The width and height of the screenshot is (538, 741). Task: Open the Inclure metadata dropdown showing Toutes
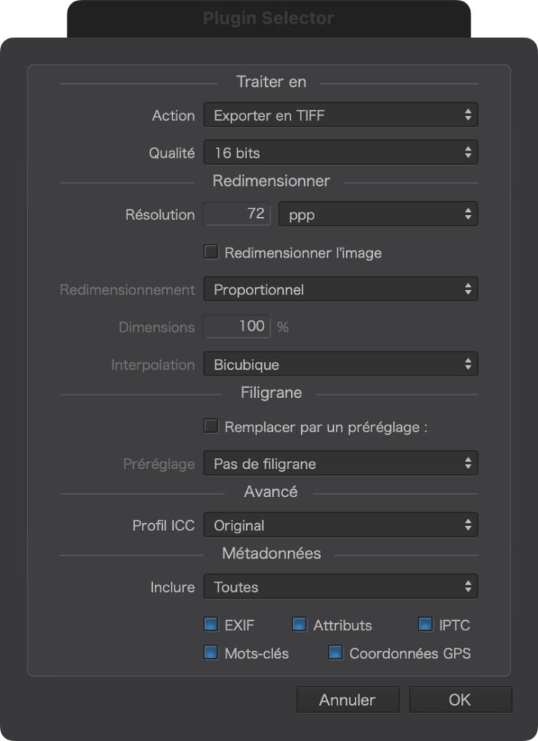point(340,586)
